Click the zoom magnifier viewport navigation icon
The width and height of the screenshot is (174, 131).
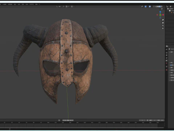coord(163,20)
